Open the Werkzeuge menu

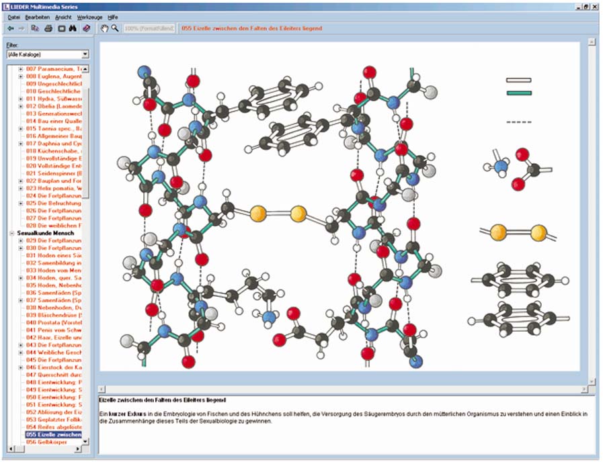[x=89, y=16]
